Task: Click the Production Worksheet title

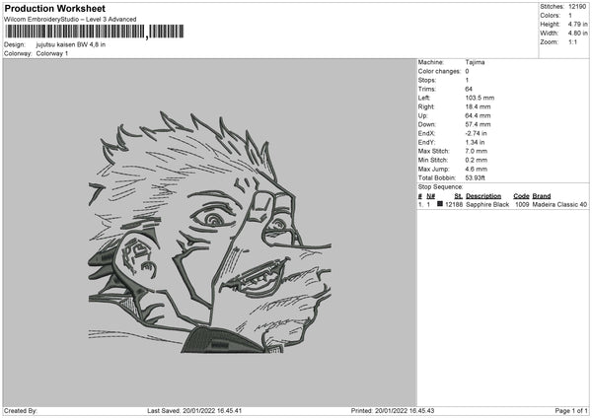Action: [54, 8]
